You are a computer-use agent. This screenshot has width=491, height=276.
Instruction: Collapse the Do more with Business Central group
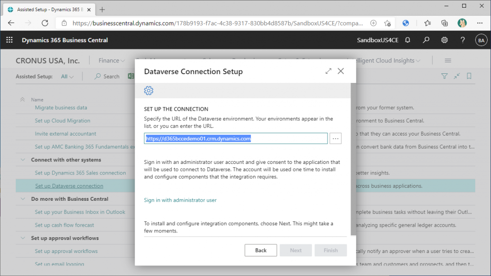[23, 199]
